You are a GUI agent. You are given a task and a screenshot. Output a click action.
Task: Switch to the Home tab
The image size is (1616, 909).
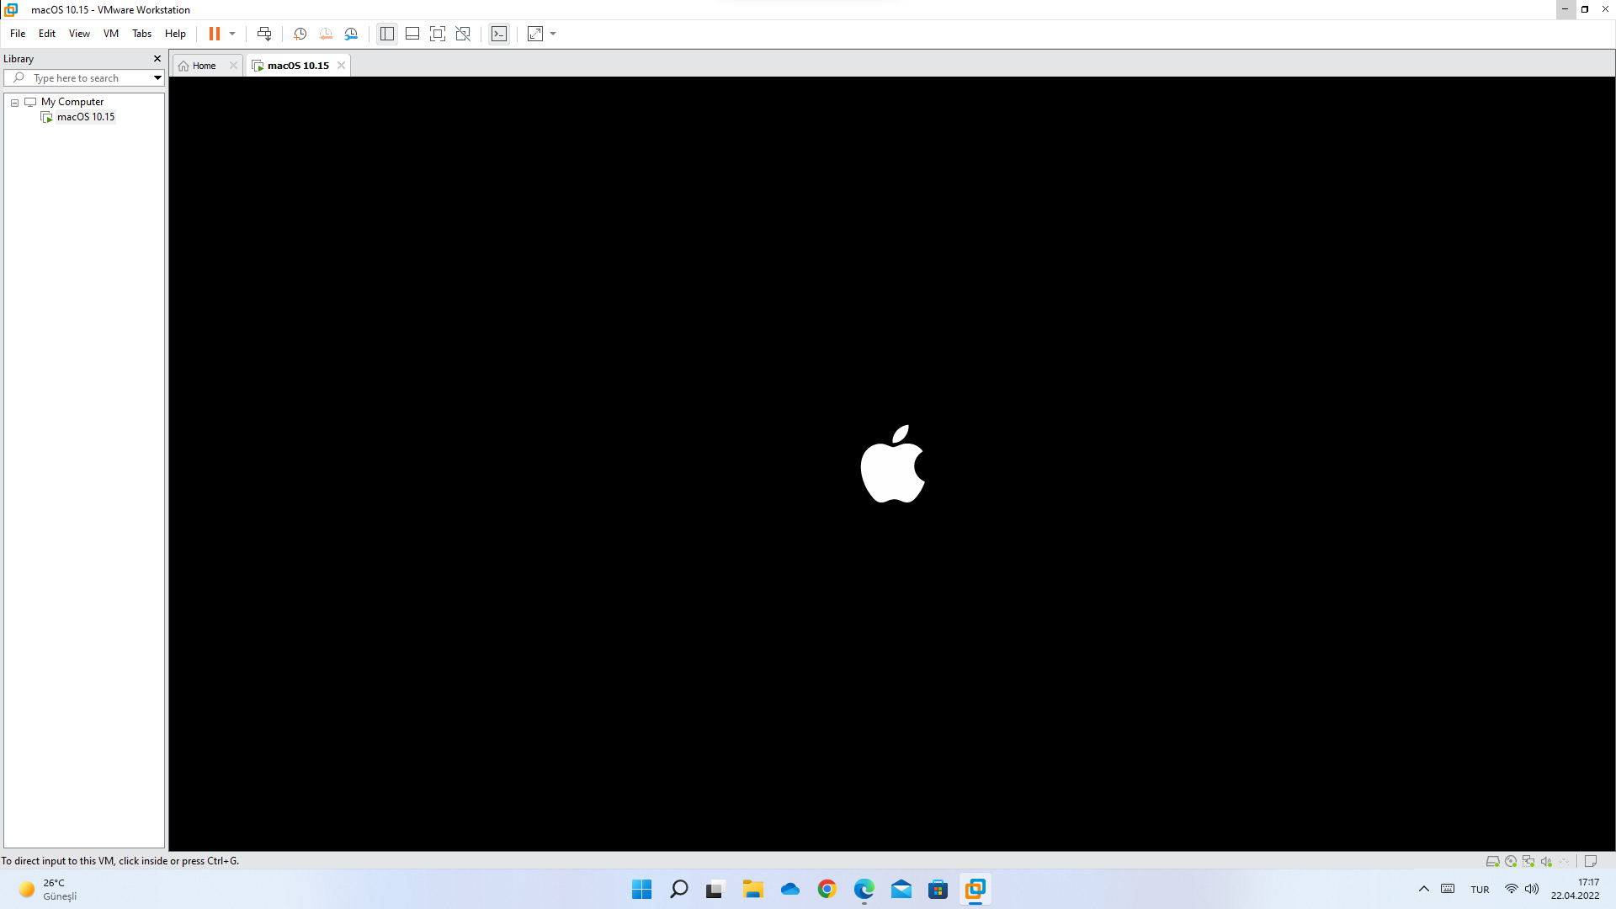(x=203, y=66)
